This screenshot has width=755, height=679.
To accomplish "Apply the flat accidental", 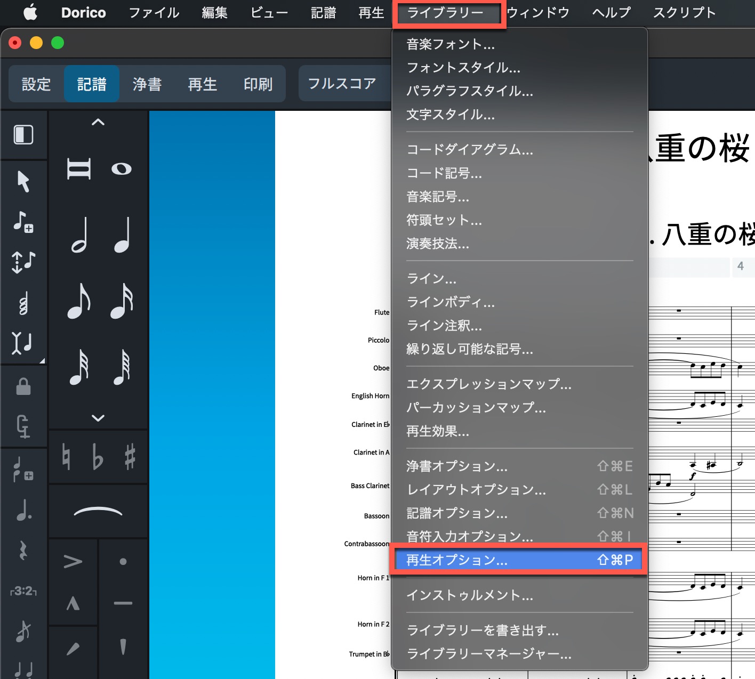I will tap(98, 457).
